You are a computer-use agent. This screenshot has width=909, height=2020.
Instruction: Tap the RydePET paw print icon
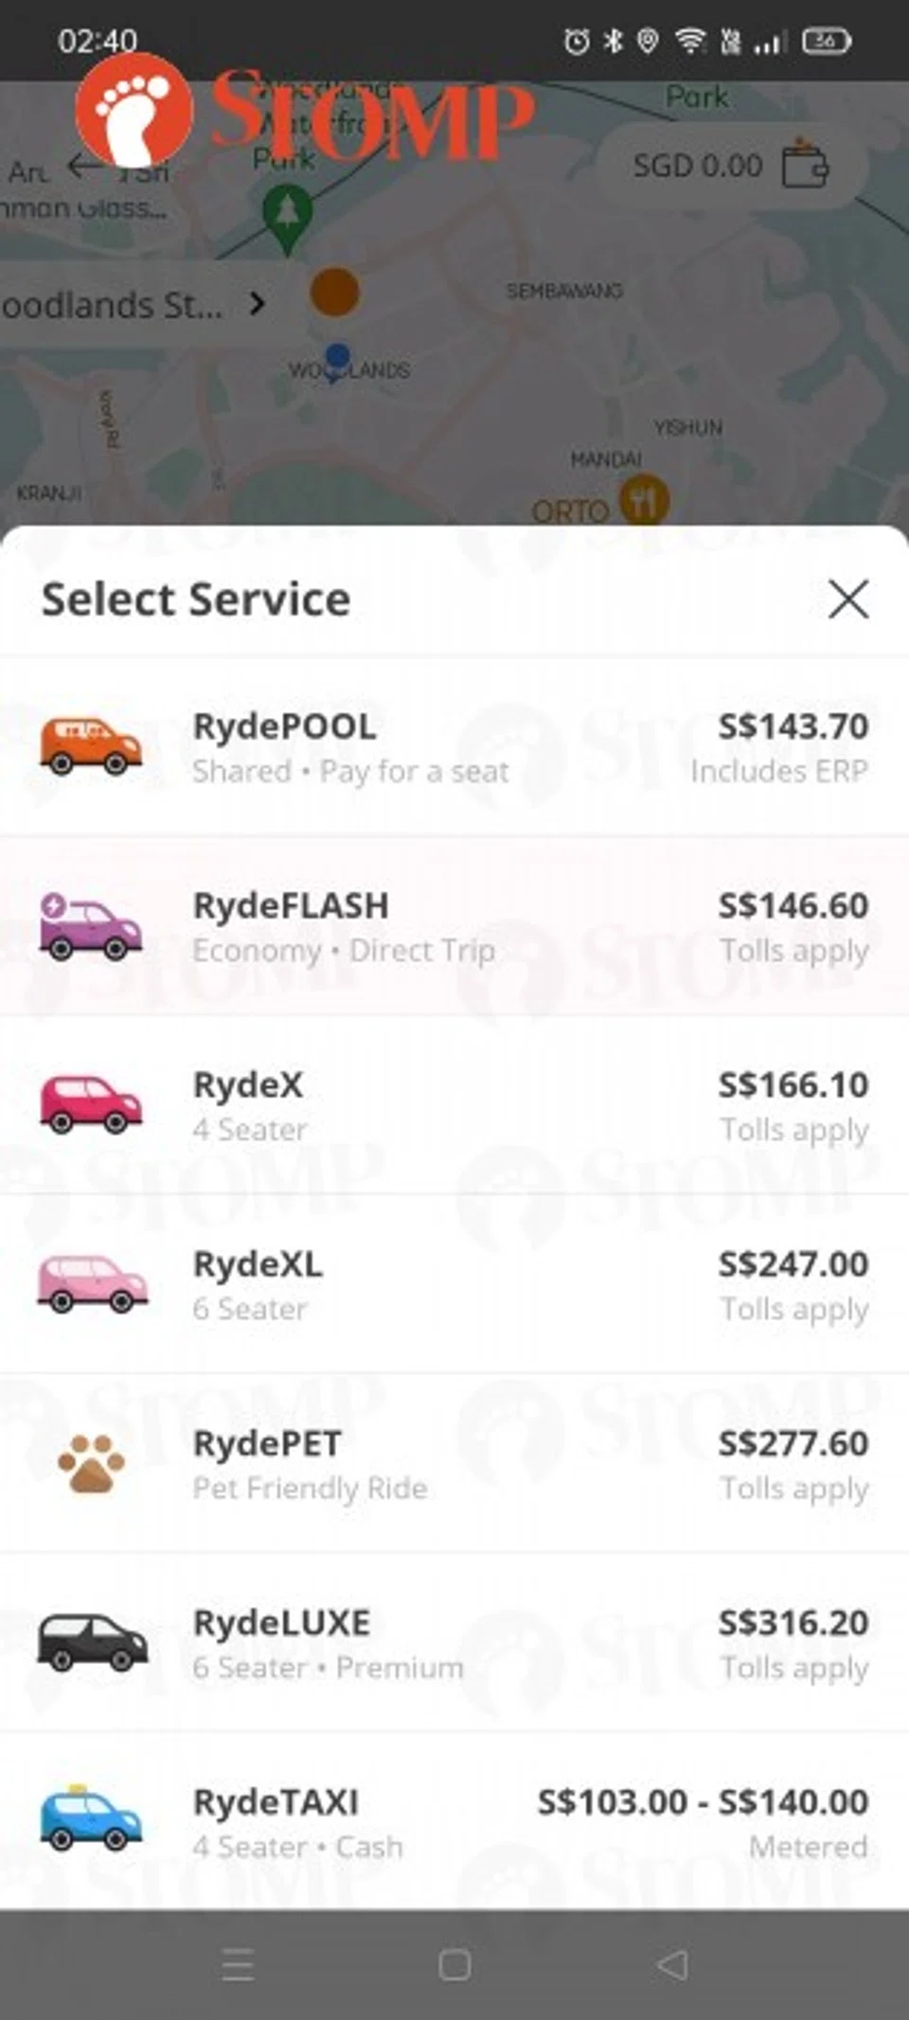pos(91,1463)
